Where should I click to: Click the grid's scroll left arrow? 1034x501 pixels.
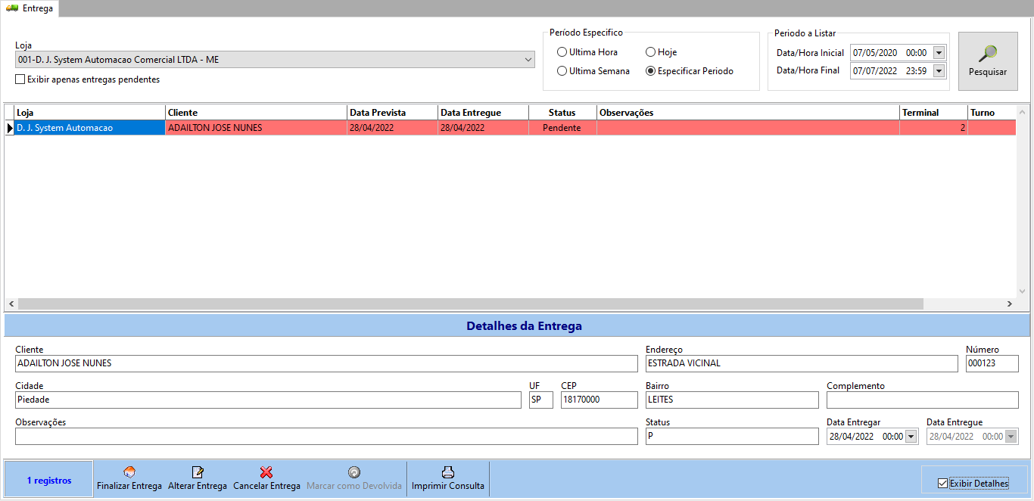(x=11, y=303)
